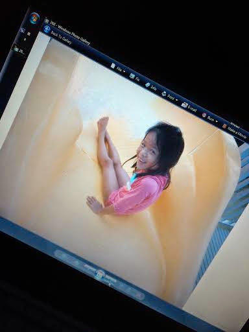Click the Print printer icon
Image resolution: width=249 pixels, height=332 pixels.
pyautogui.click(x=164, y=94)
